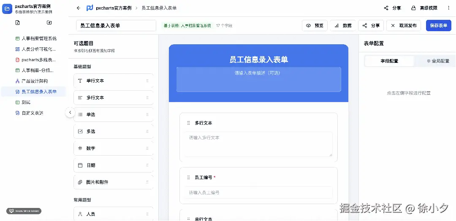Select the 单行文本 question type

tap(114, 81)
